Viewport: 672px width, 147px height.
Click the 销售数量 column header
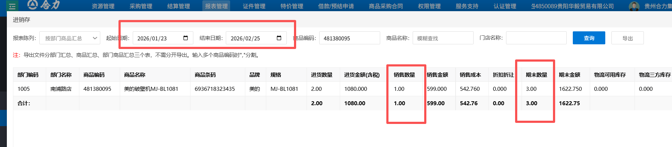click(x=404, y=75)
